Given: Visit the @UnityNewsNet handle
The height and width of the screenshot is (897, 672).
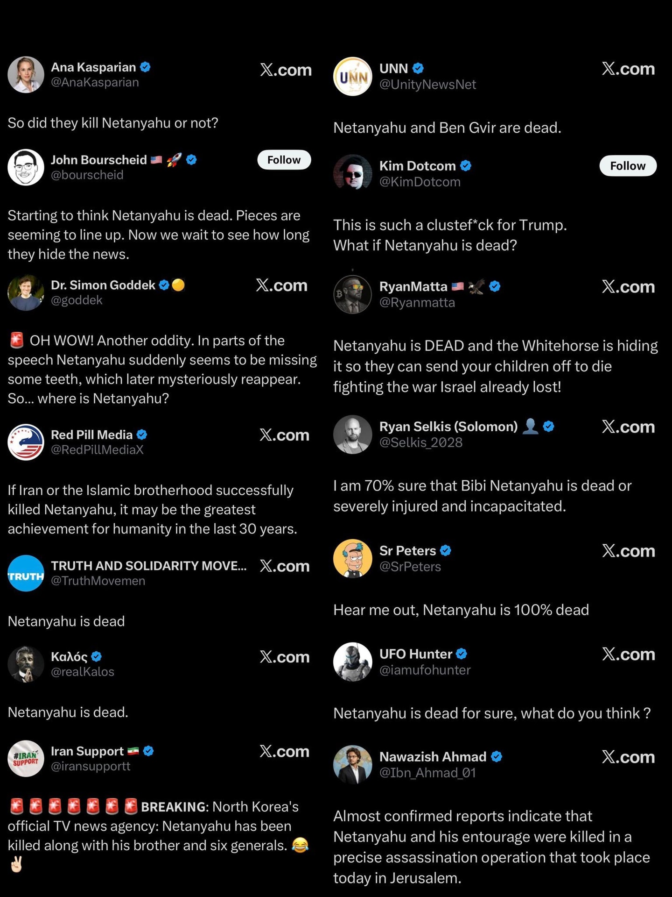Looking at the screenshot, I should click(427, 85).
